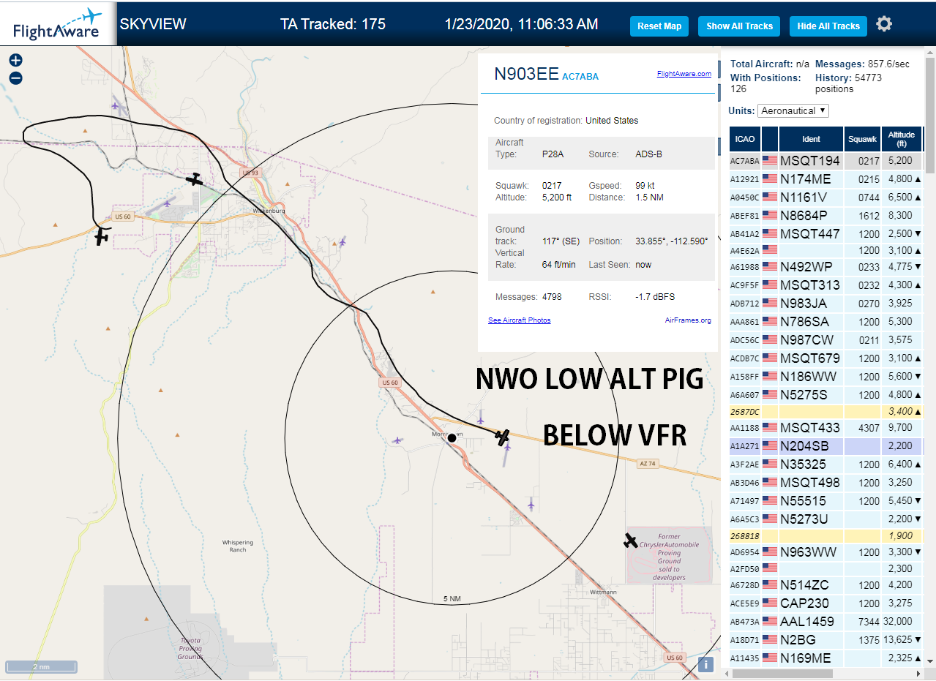This screenshot has width=936, height=681.
Task: Sort table by Ident column header
Action: 811,139
